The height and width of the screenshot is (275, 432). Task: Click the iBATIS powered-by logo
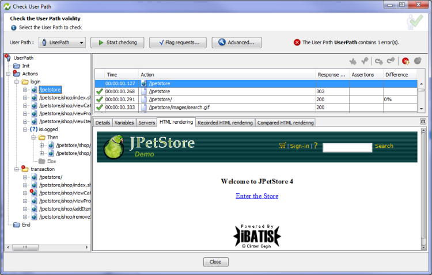click(x=257, y=235)
